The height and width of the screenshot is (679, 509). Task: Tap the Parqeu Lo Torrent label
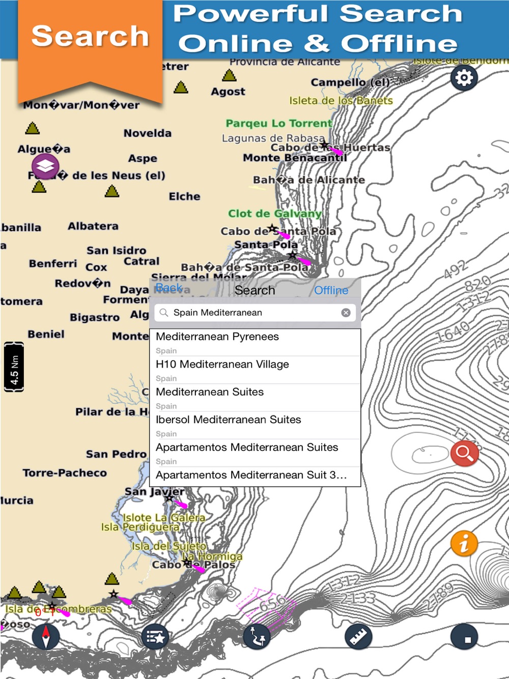coord(279,123)
